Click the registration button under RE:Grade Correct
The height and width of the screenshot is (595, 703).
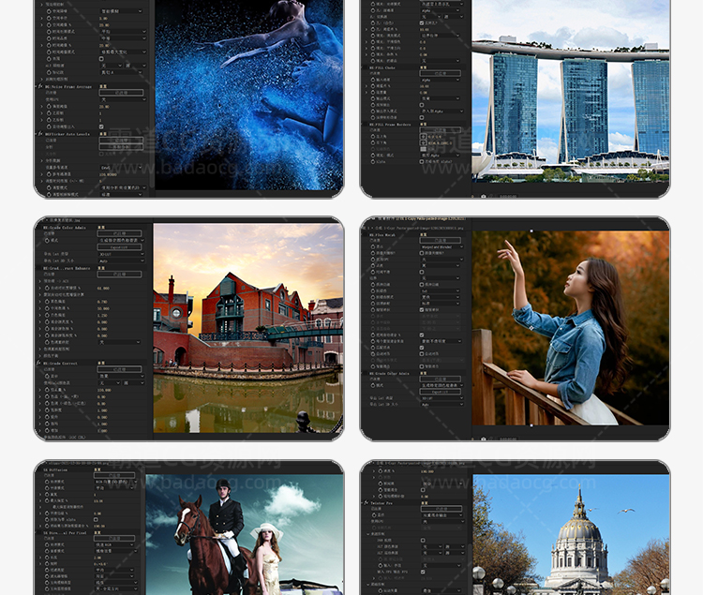click(x=119, y=369)
